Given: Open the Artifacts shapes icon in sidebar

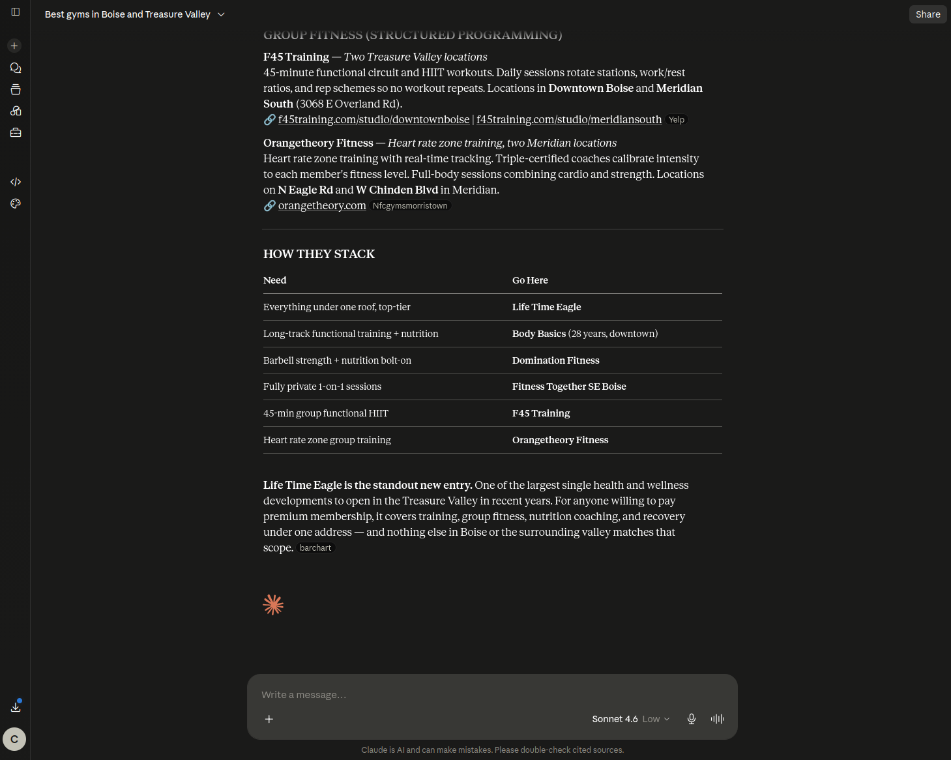Looking at the screenshot, I should [x=16, y=111].
